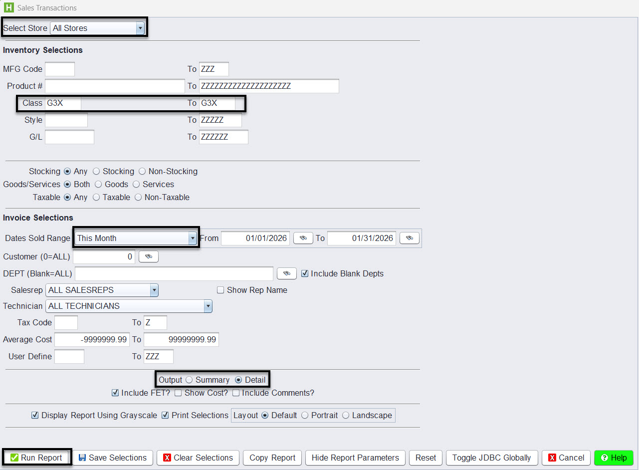Open the DEPT lookup icon

[x=286, y=273]
